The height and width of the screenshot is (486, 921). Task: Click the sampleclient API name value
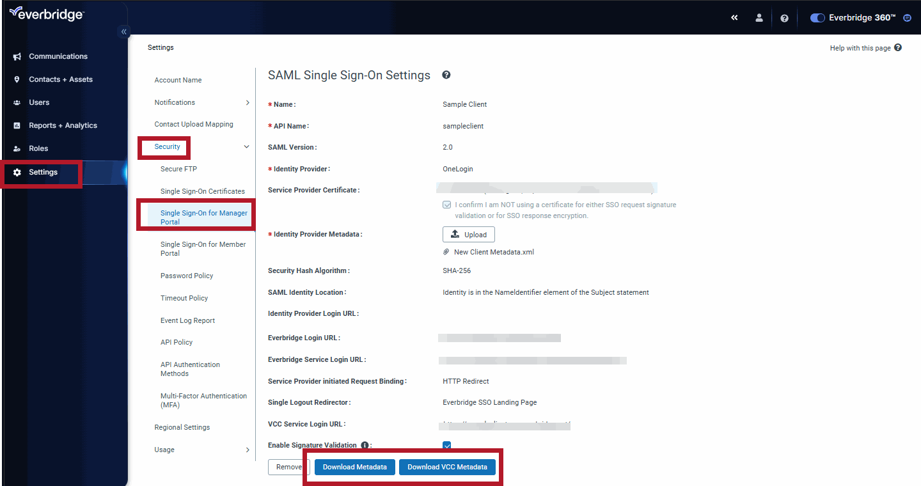(x=463, y=126)
